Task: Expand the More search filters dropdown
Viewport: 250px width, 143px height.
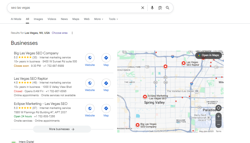Action: (99, 19)
